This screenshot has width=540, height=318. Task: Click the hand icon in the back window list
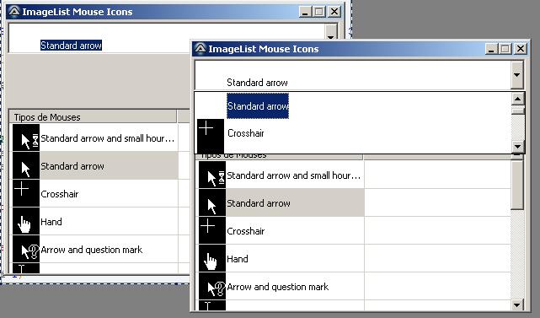(26, 222)
